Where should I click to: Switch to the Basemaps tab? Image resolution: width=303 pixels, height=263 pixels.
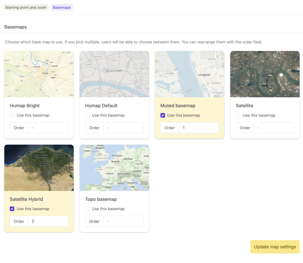(62, 7)
